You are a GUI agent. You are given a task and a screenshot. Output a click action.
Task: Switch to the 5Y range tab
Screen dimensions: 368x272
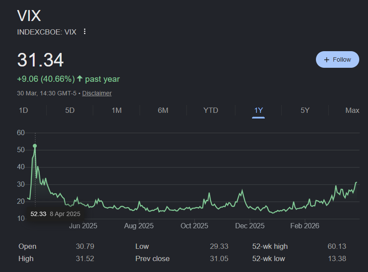[x=305, y=110]
